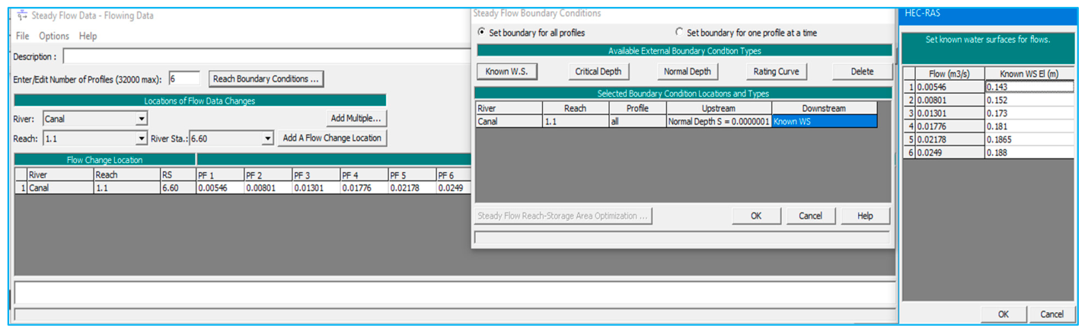Image resolution: width=1085 pixels, height=332 pixels.
Task: Click the Description input field
Action: click(266, 56)
